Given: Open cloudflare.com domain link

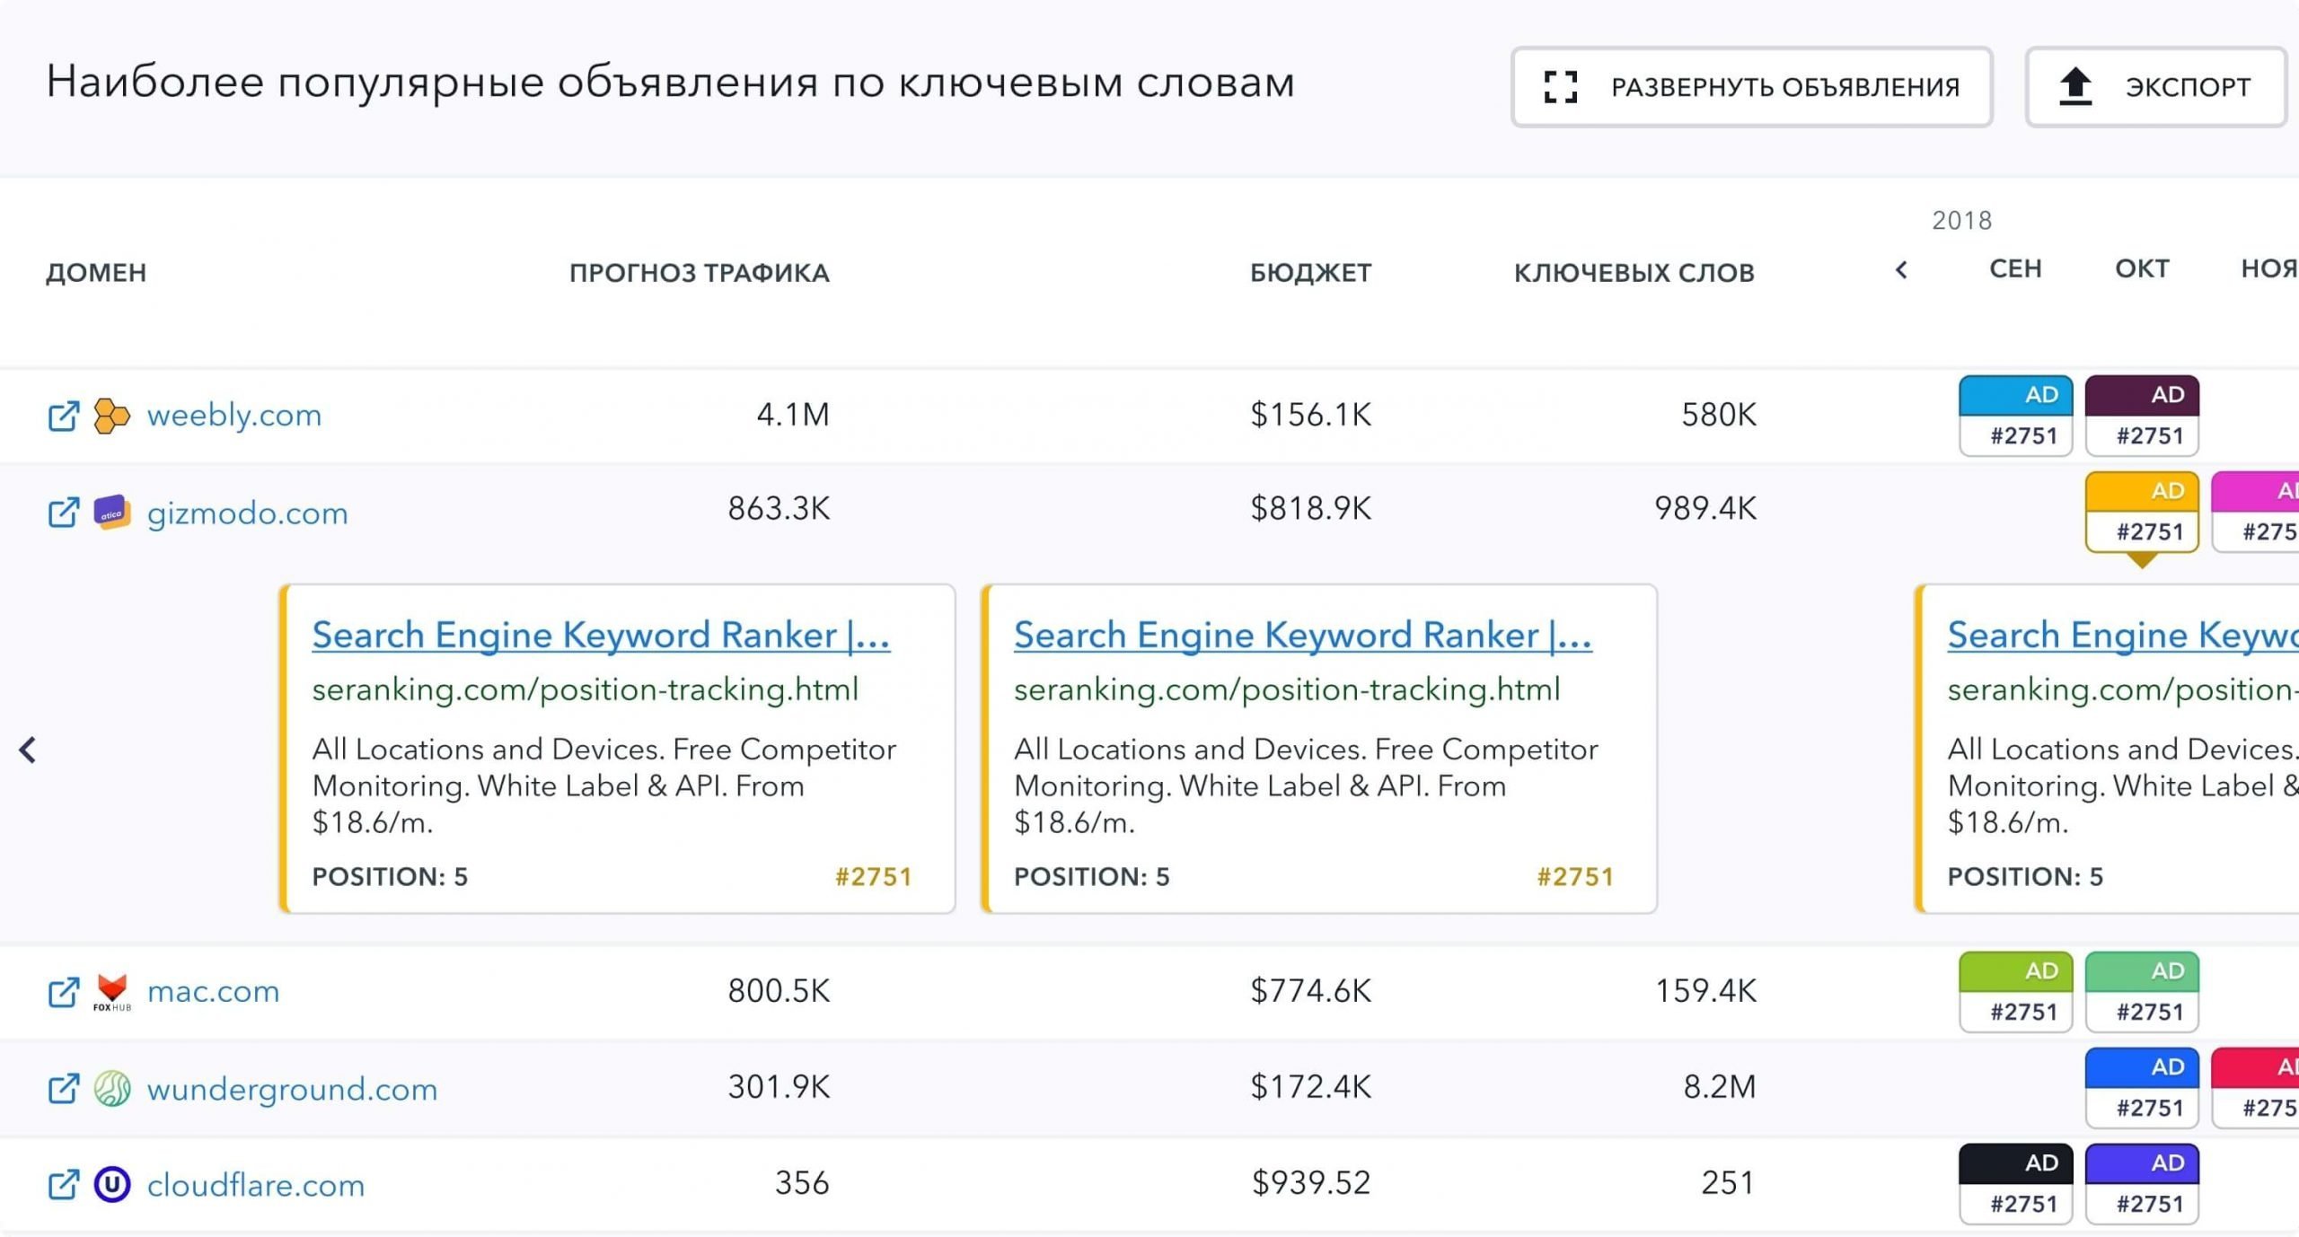Looking at the screenshot, I should [x=256, y=1185].
